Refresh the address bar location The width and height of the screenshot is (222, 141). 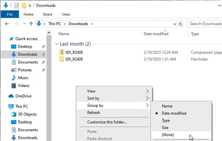click(180, 24)
